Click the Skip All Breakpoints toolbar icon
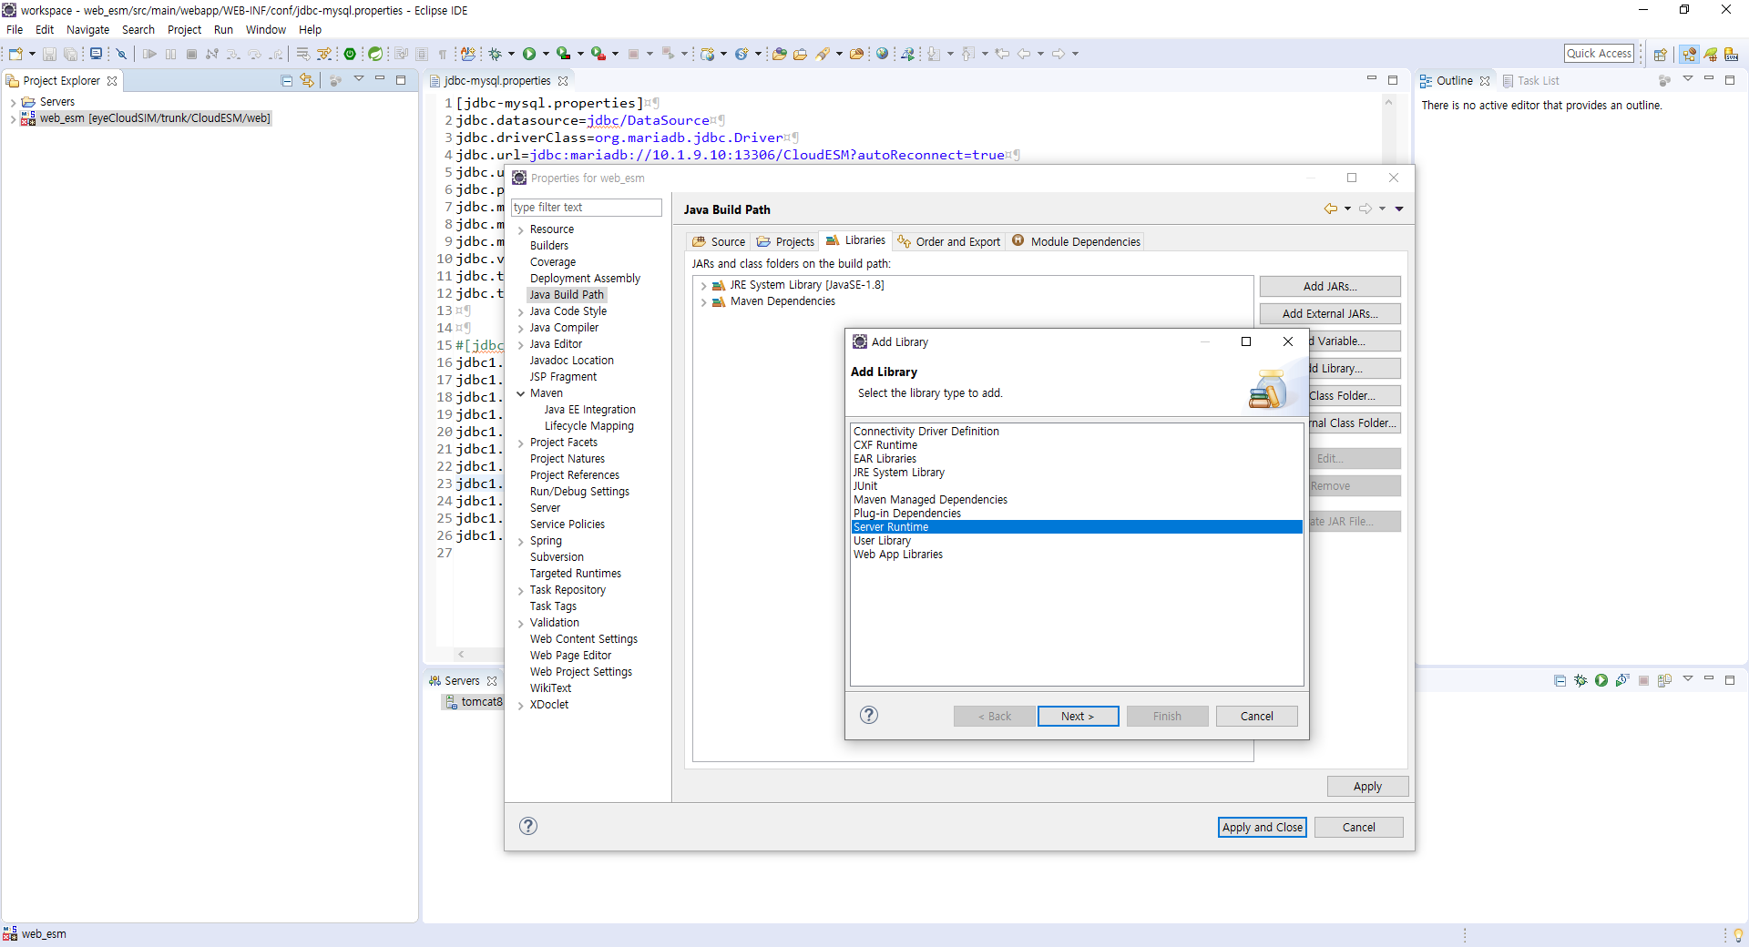 coord(121,54)
